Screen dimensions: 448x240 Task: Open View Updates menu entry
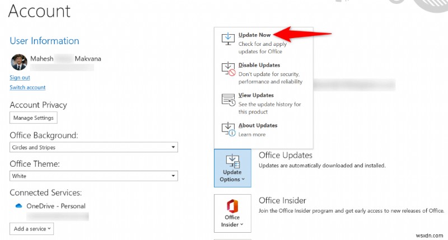click(x=263, y=103)
